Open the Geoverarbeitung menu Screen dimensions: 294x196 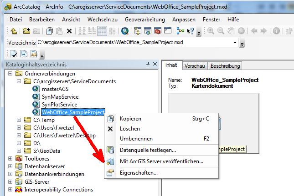145,20
